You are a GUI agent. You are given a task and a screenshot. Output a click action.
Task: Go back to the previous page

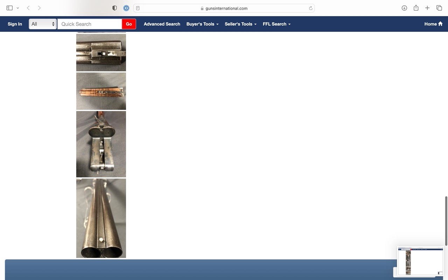(x=28, y=8)
